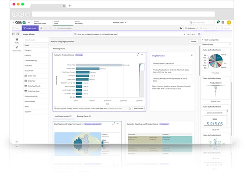The image size is (245, 176).
Task: Open the yellow user profile avatar
Action: 229,23
